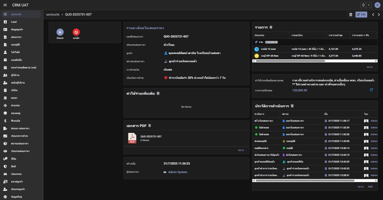Delete the quotation with the trash icon
This screenshot has width=383, height=200.
(351, 14)
